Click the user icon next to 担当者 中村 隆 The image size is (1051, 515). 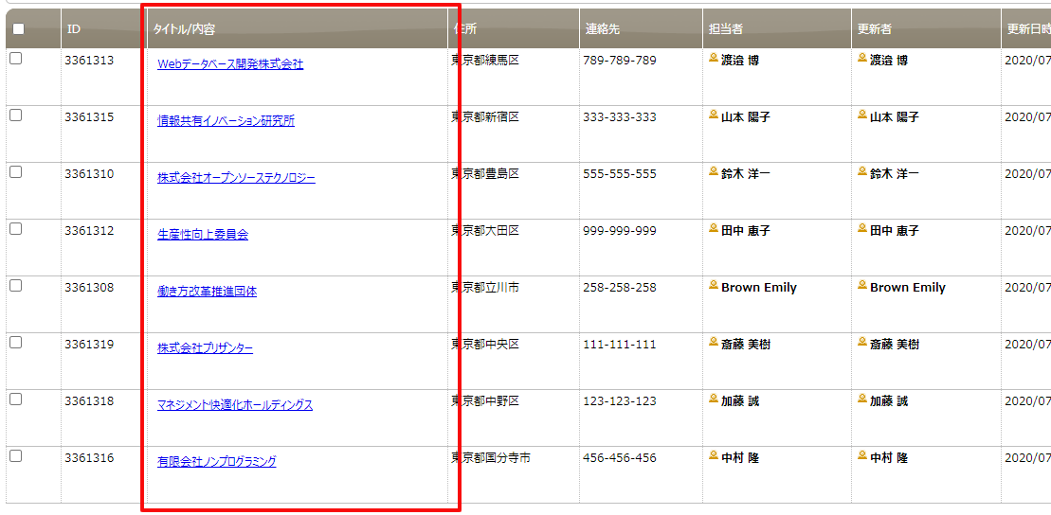coord(714,456)
